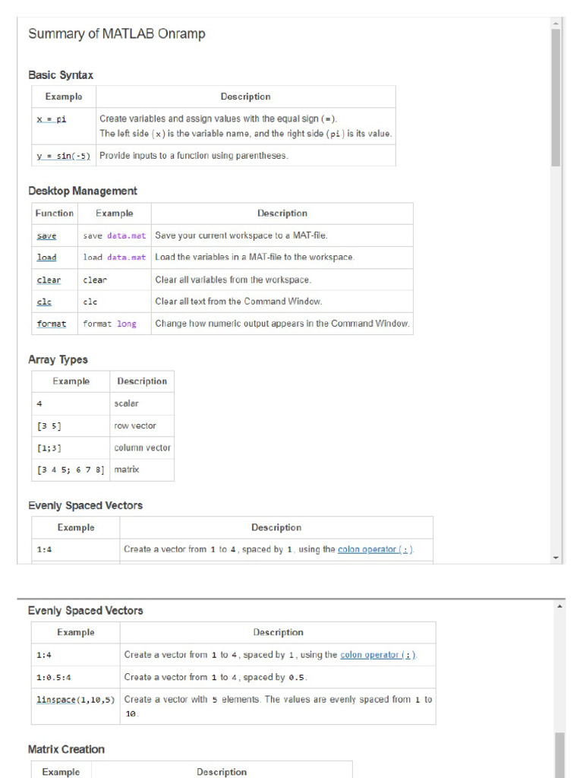Click 'Save your current workspace to a MAT-file.'

coord(241,236)
